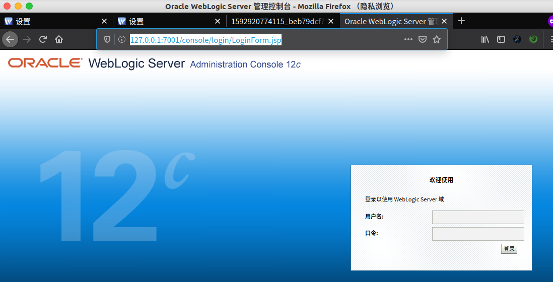Viewport: 553px width, 282px height.
Task: Go back using the Firefox back arrow
Action: (10, 39)
